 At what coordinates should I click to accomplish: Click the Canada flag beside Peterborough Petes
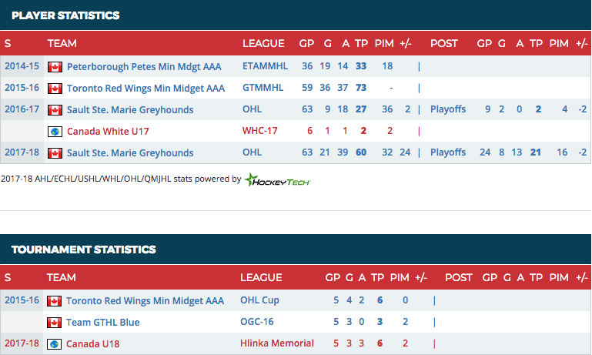[55, 67]
